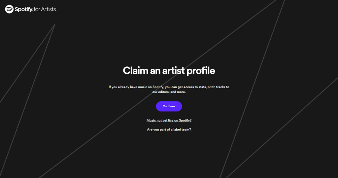This screenshot has width=338, height=178.
Task: Click 'our editors, and more.' text line
Action: tap(169, 92)
